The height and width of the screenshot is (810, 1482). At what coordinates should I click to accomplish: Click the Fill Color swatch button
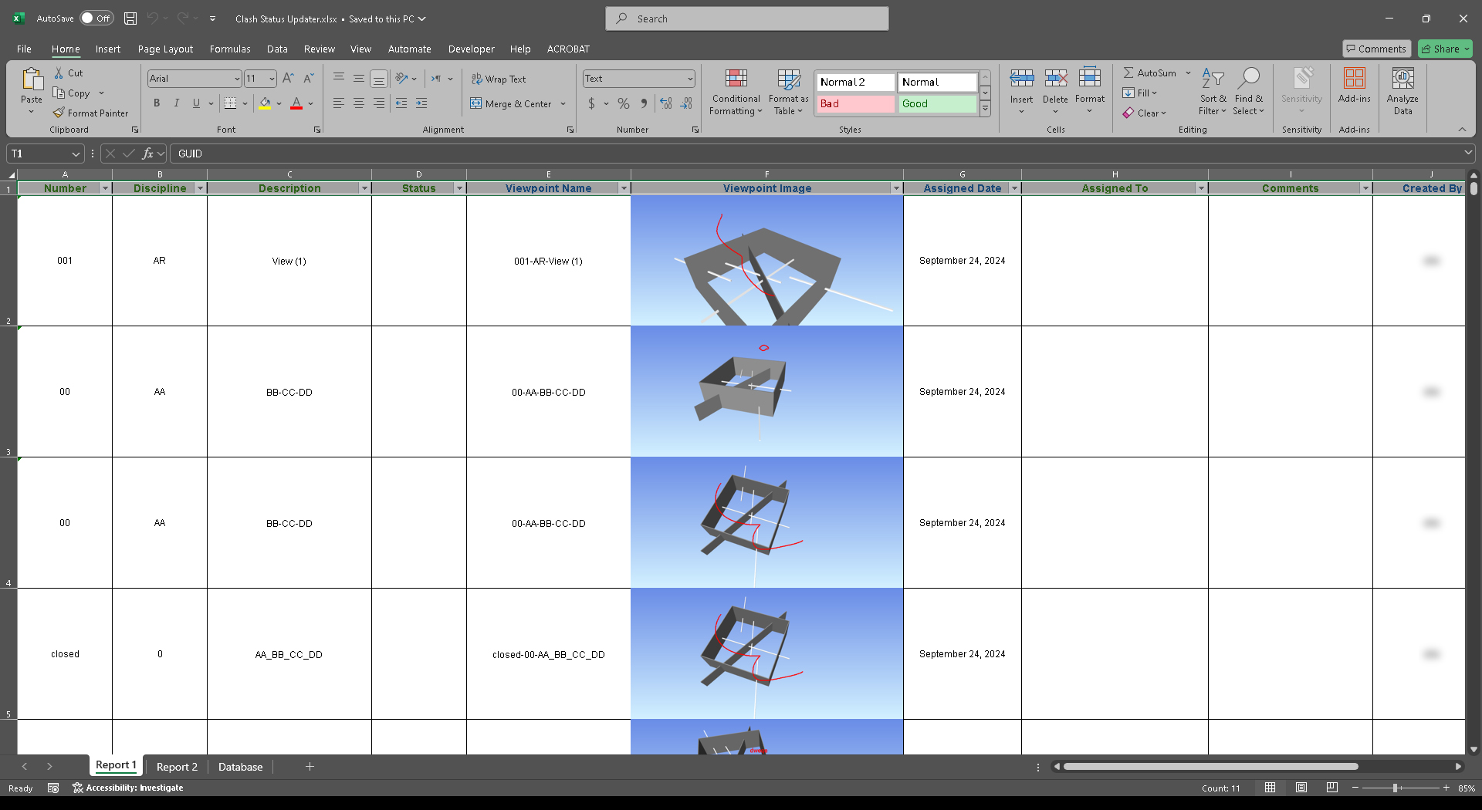pos(266,103)
